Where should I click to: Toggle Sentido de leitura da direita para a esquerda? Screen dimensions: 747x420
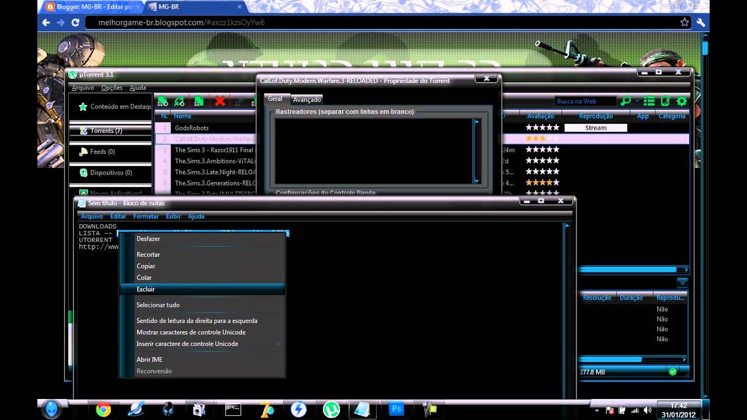202,321
